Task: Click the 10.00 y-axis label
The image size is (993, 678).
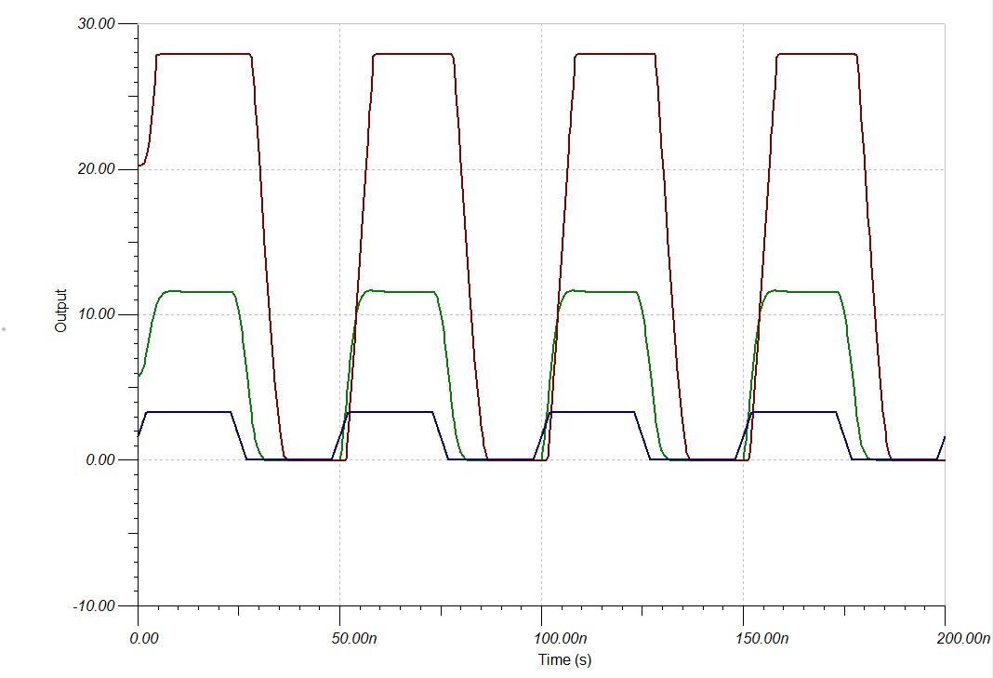Action: tap(97, 314)
